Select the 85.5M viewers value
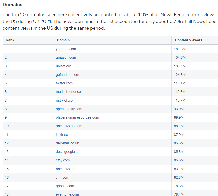The height and width of the screenshot is (196, 218). 179,160
